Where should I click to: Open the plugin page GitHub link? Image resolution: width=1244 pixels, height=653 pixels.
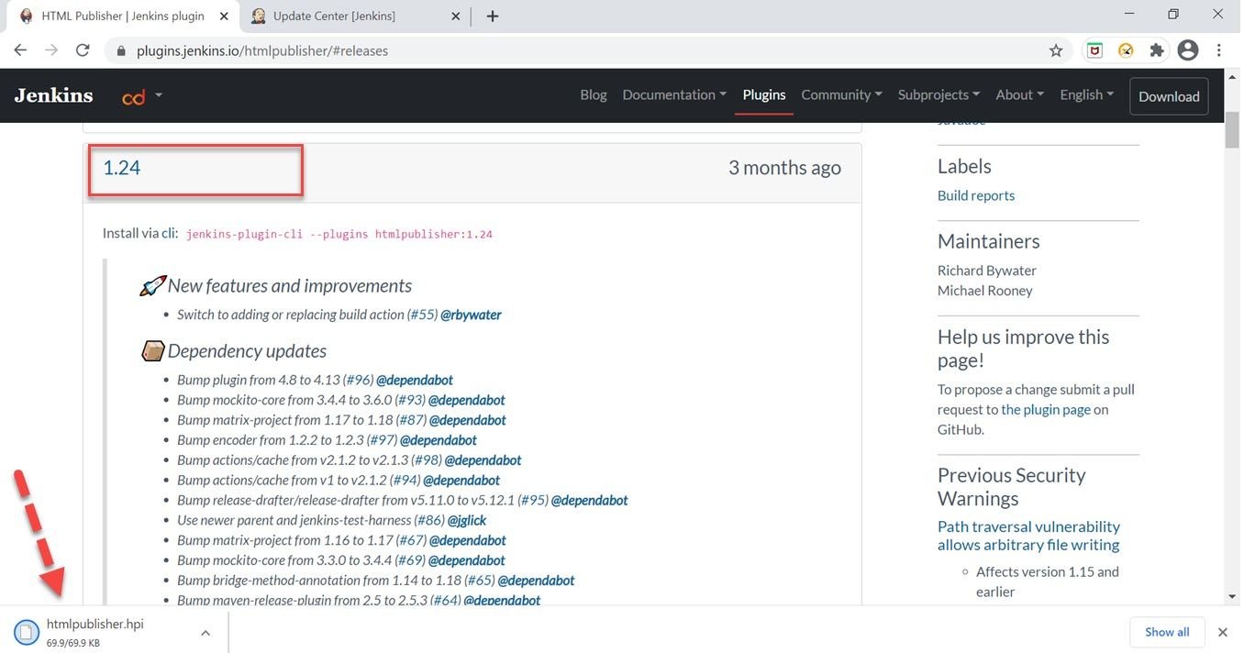(x=1046, y=409)
